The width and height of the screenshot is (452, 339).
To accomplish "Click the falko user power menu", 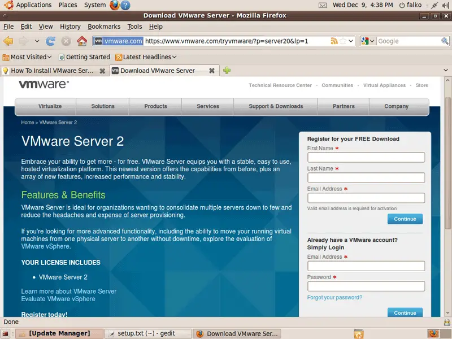I will 410,5.
